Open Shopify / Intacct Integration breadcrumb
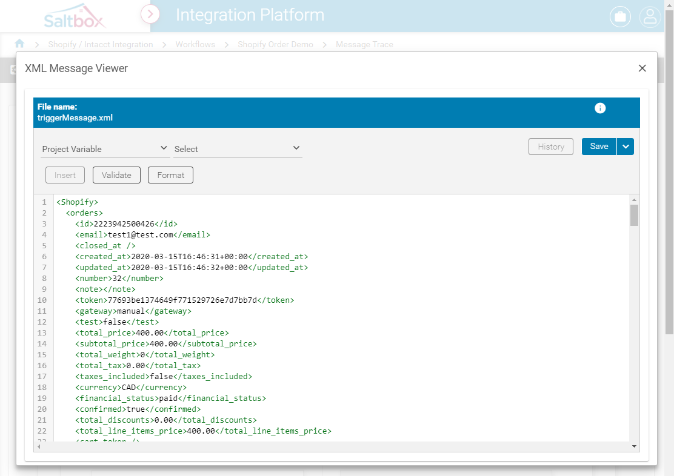Screen dimensions: 674x476 pyautogui.click(x=101, y=44)
